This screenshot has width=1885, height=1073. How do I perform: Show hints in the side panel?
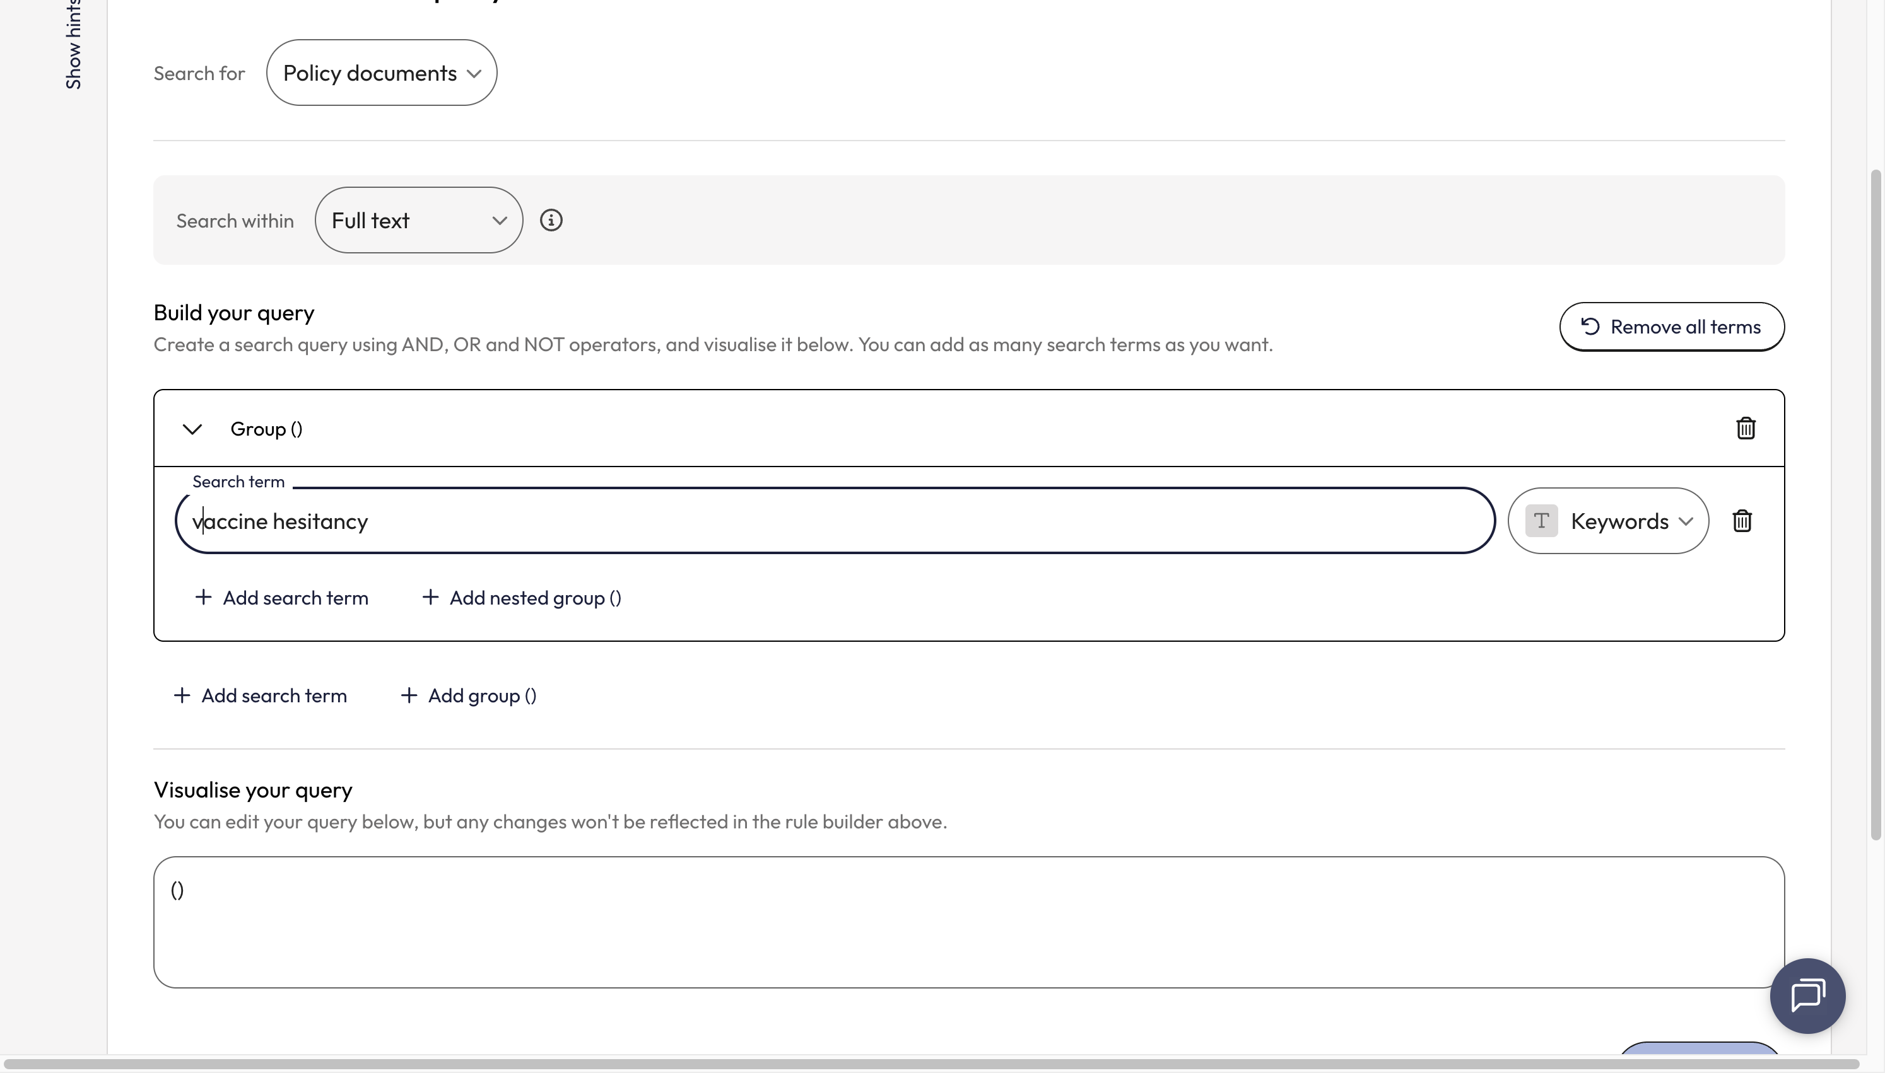(x=73, y=44)
